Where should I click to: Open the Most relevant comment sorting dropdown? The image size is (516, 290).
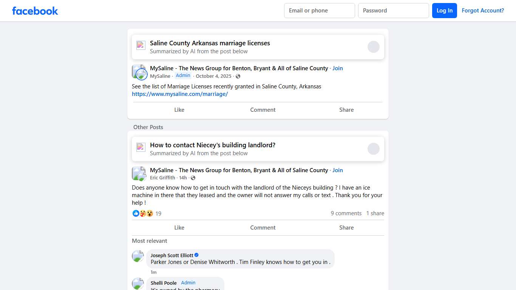[x=150, y=241]
